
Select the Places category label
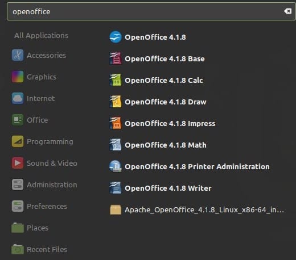pyautogui.click(x=38, y=228)
